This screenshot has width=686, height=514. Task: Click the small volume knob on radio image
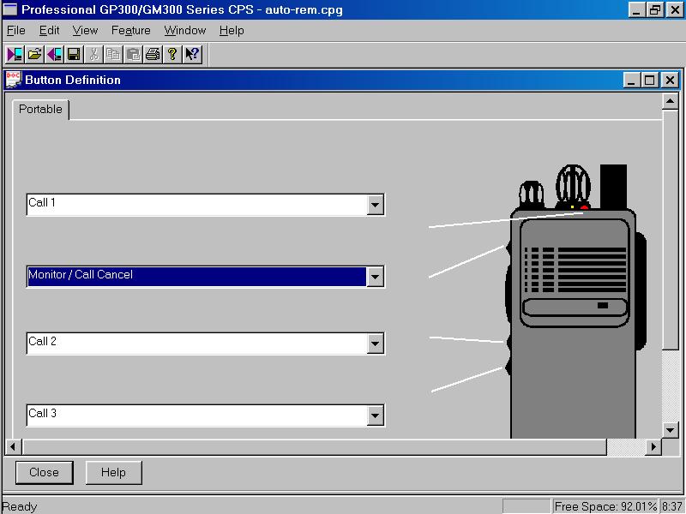click(x=532, y=194)
